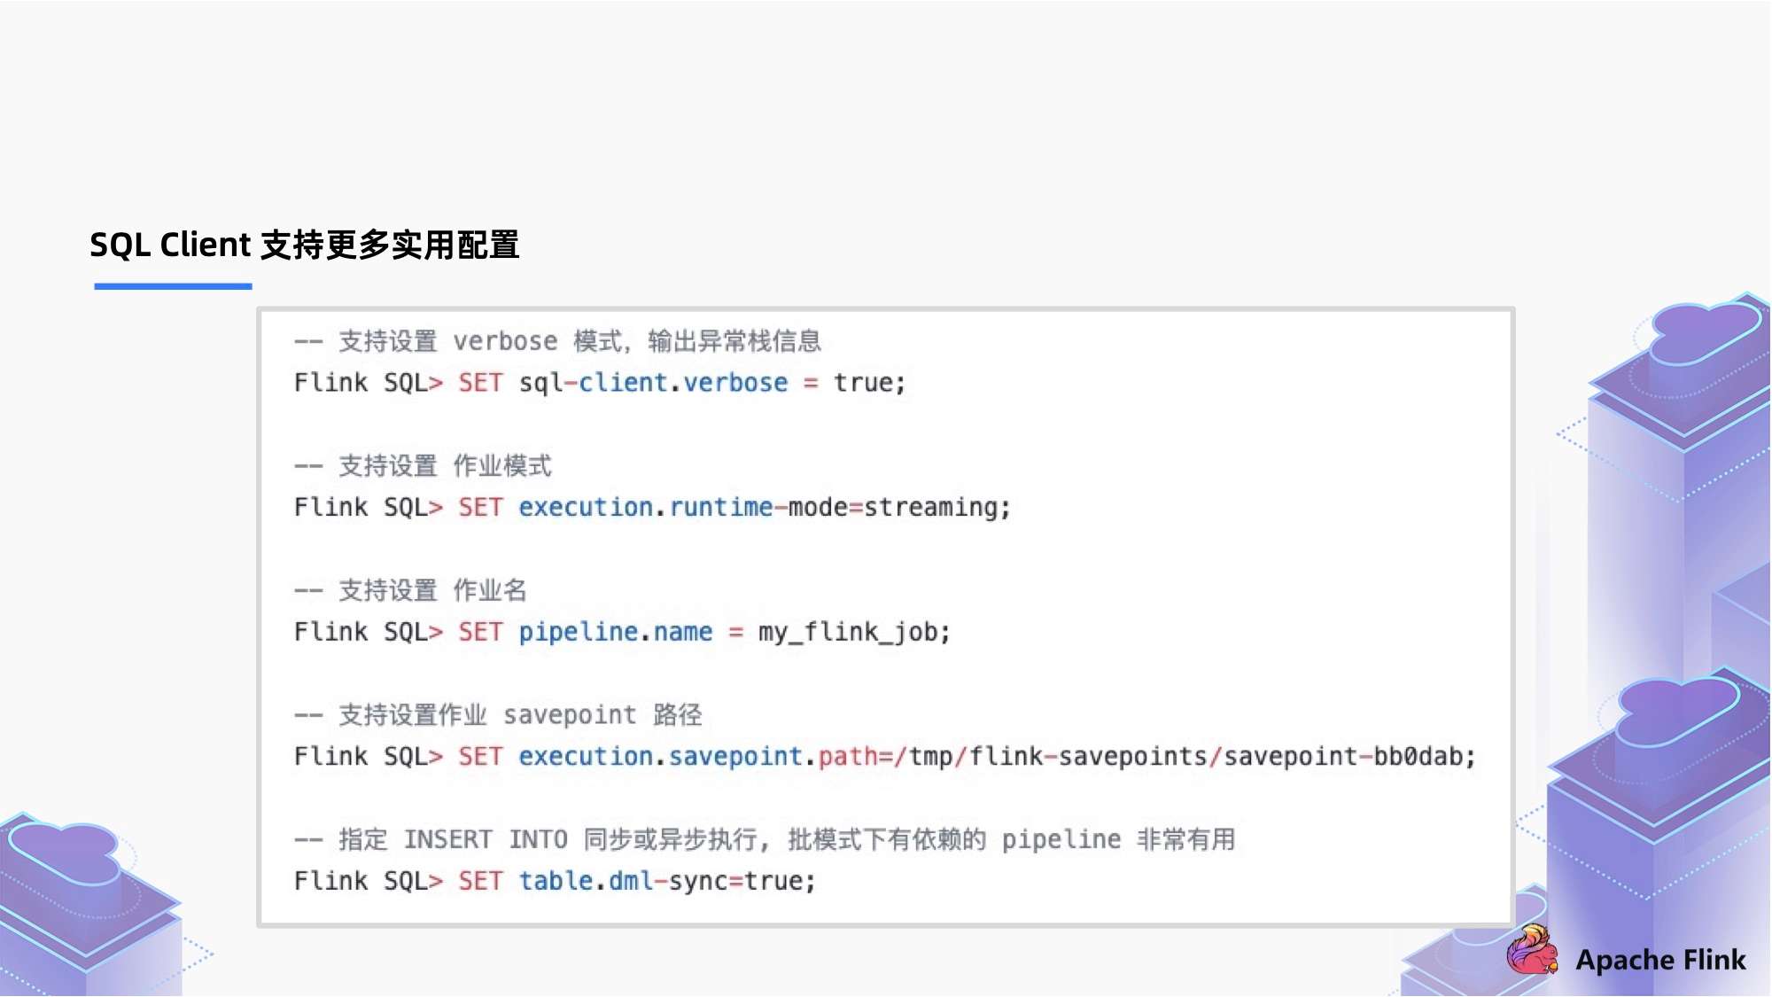Click the execution.savepoint.path command line

pyautogui.click(x=884, y=756)
